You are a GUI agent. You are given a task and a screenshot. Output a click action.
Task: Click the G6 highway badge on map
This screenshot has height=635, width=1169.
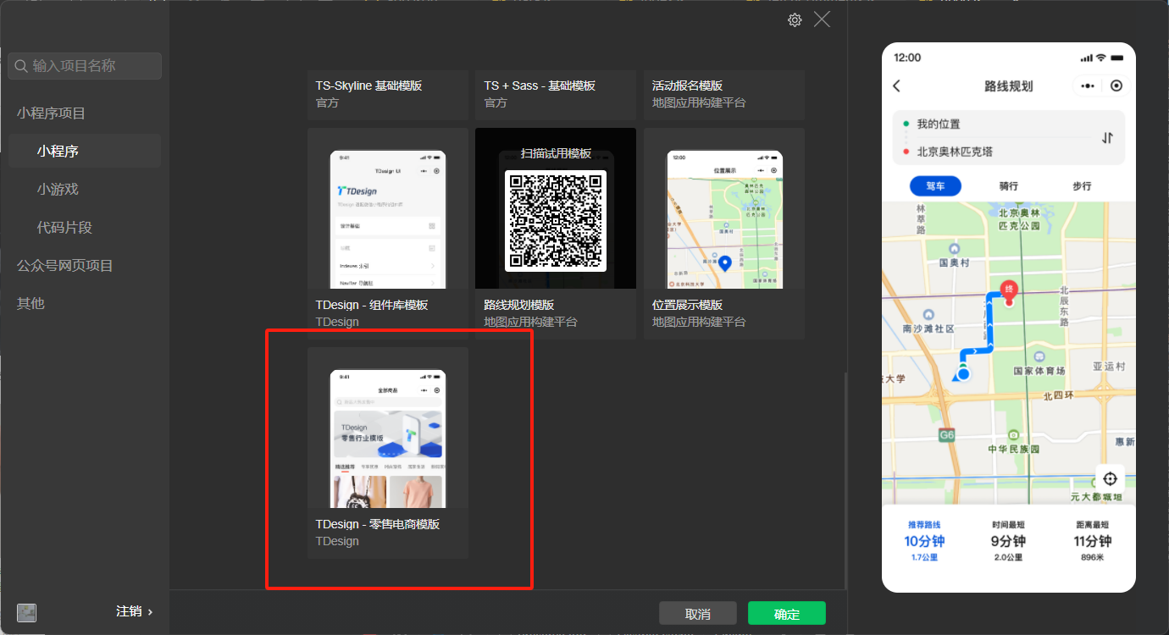coord(947,435)
